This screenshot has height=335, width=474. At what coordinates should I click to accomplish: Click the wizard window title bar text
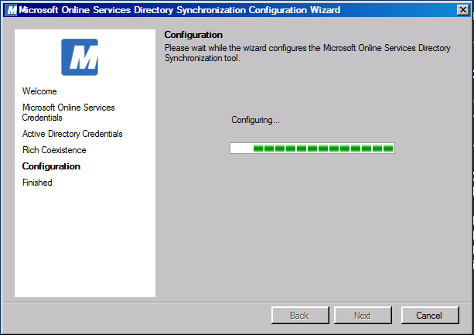(x=179, y=10)
